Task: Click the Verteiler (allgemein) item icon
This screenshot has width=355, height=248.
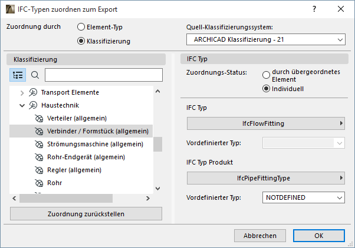Action: coord(40,118)
